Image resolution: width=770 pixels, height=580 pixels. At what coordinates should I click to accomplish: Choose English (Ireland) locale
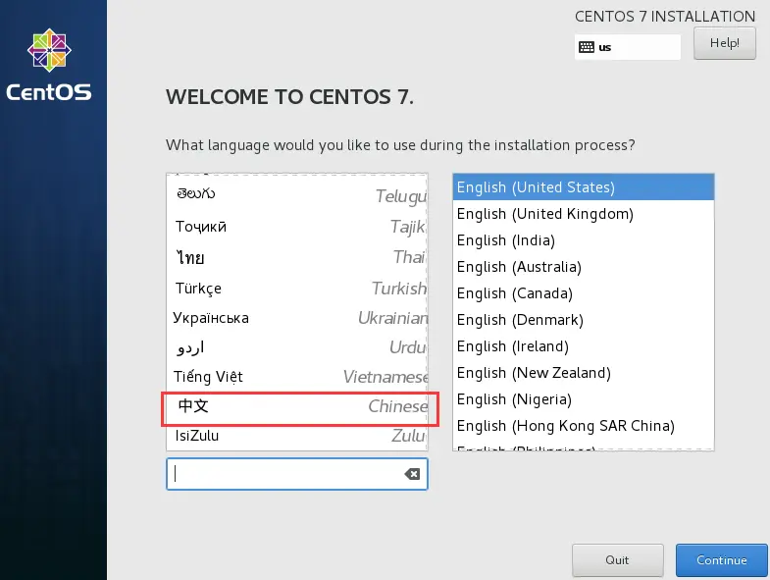(584, 346)
